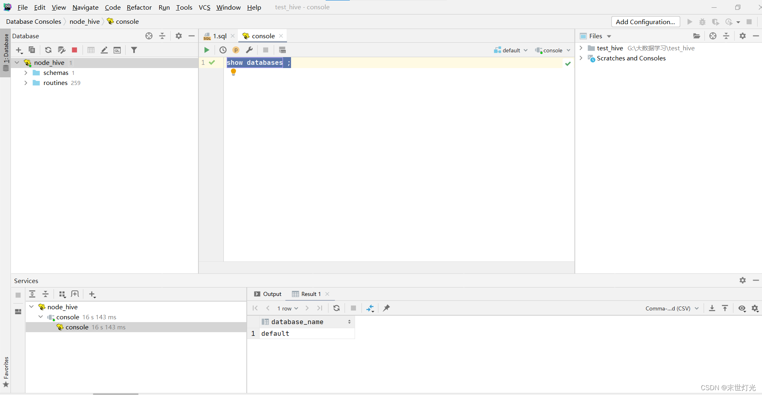Click the show databases query text
This screenshot has width=762, height=395.
click(x=255, y=62)
